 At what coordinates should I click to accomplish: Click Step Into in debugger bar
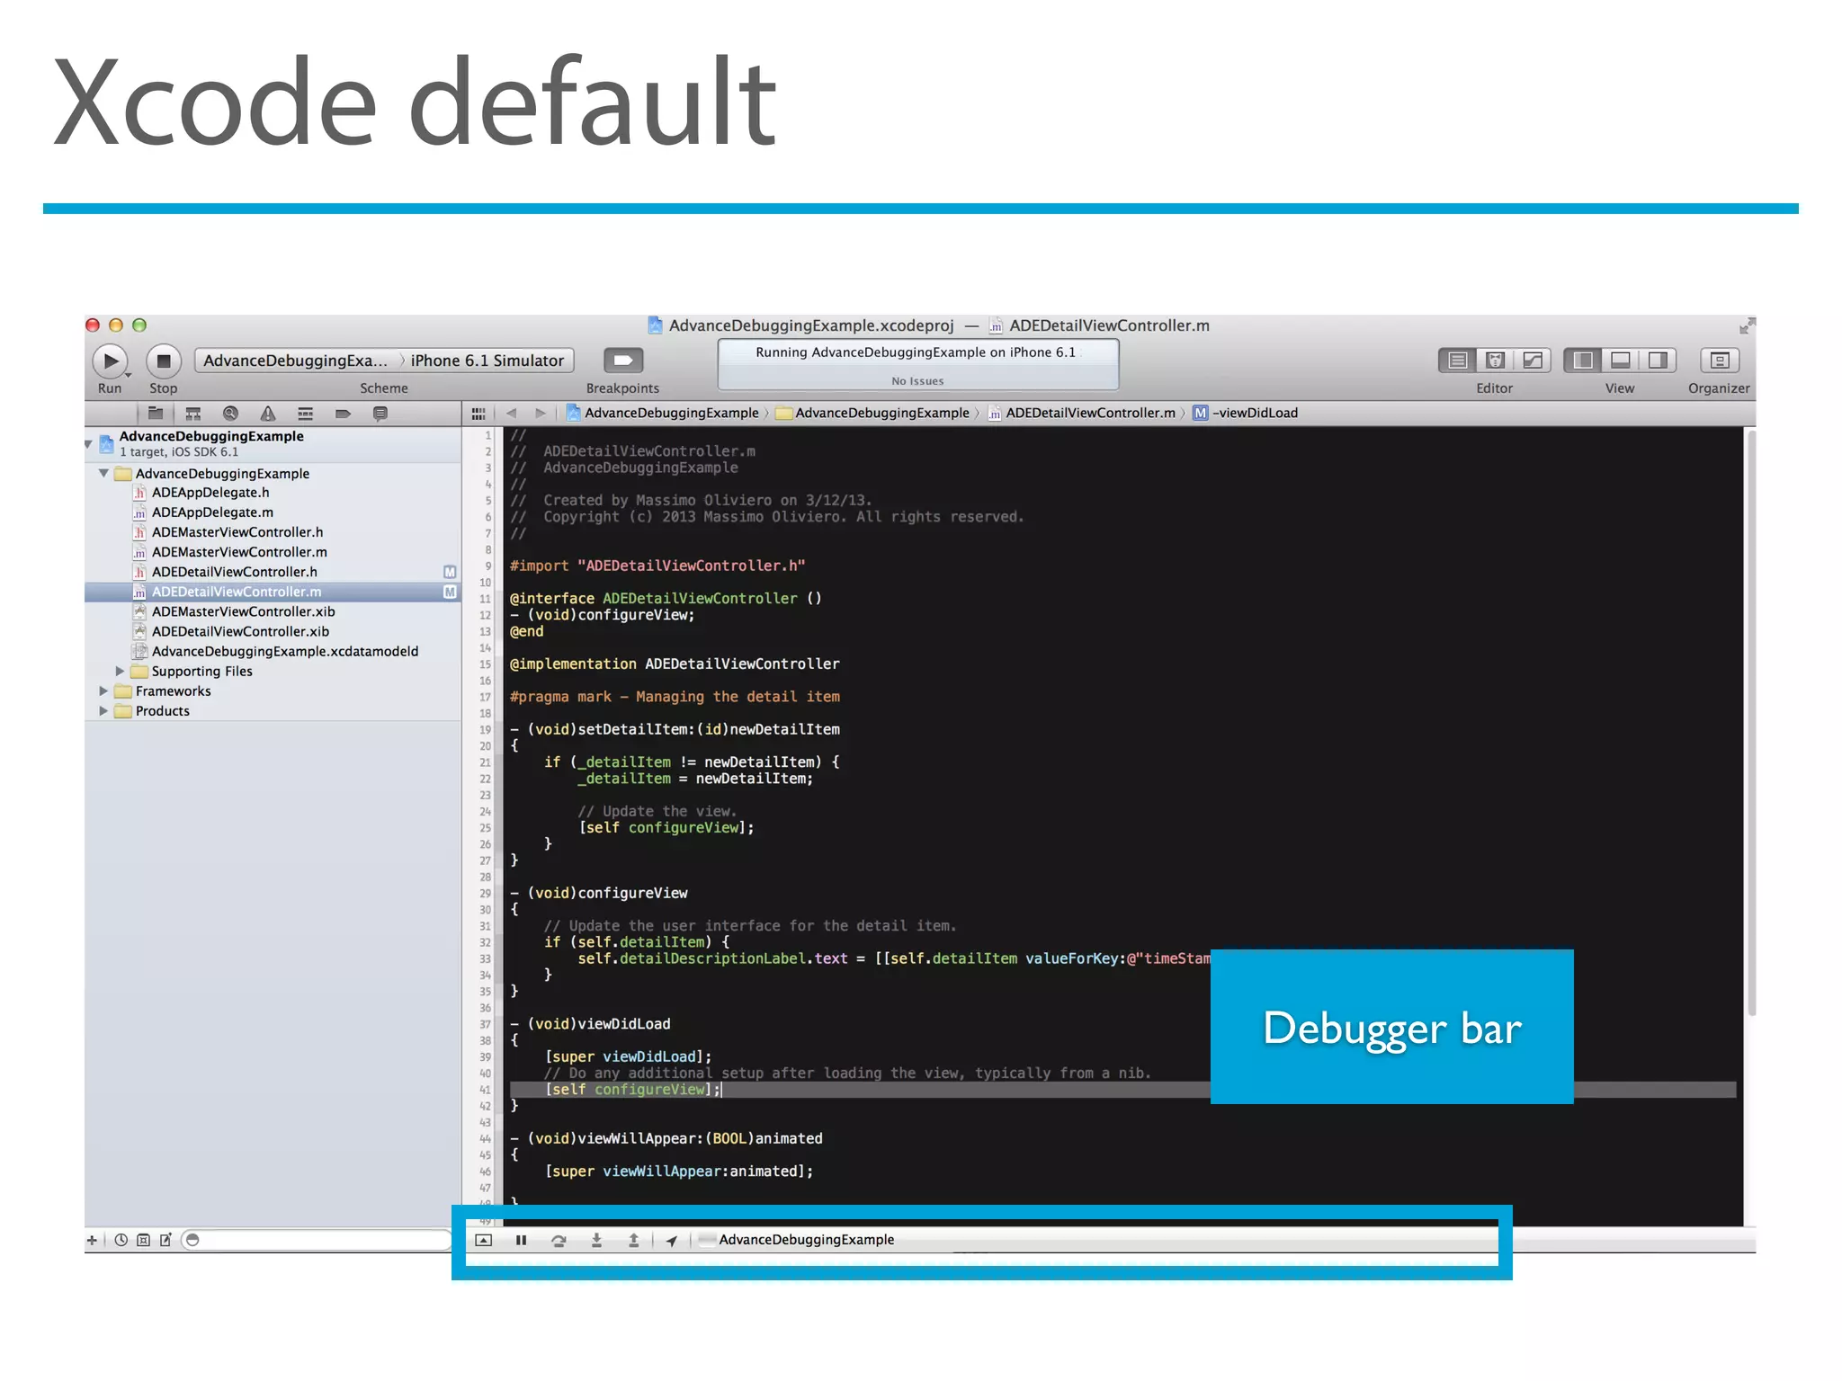(x=596, y=1240)
